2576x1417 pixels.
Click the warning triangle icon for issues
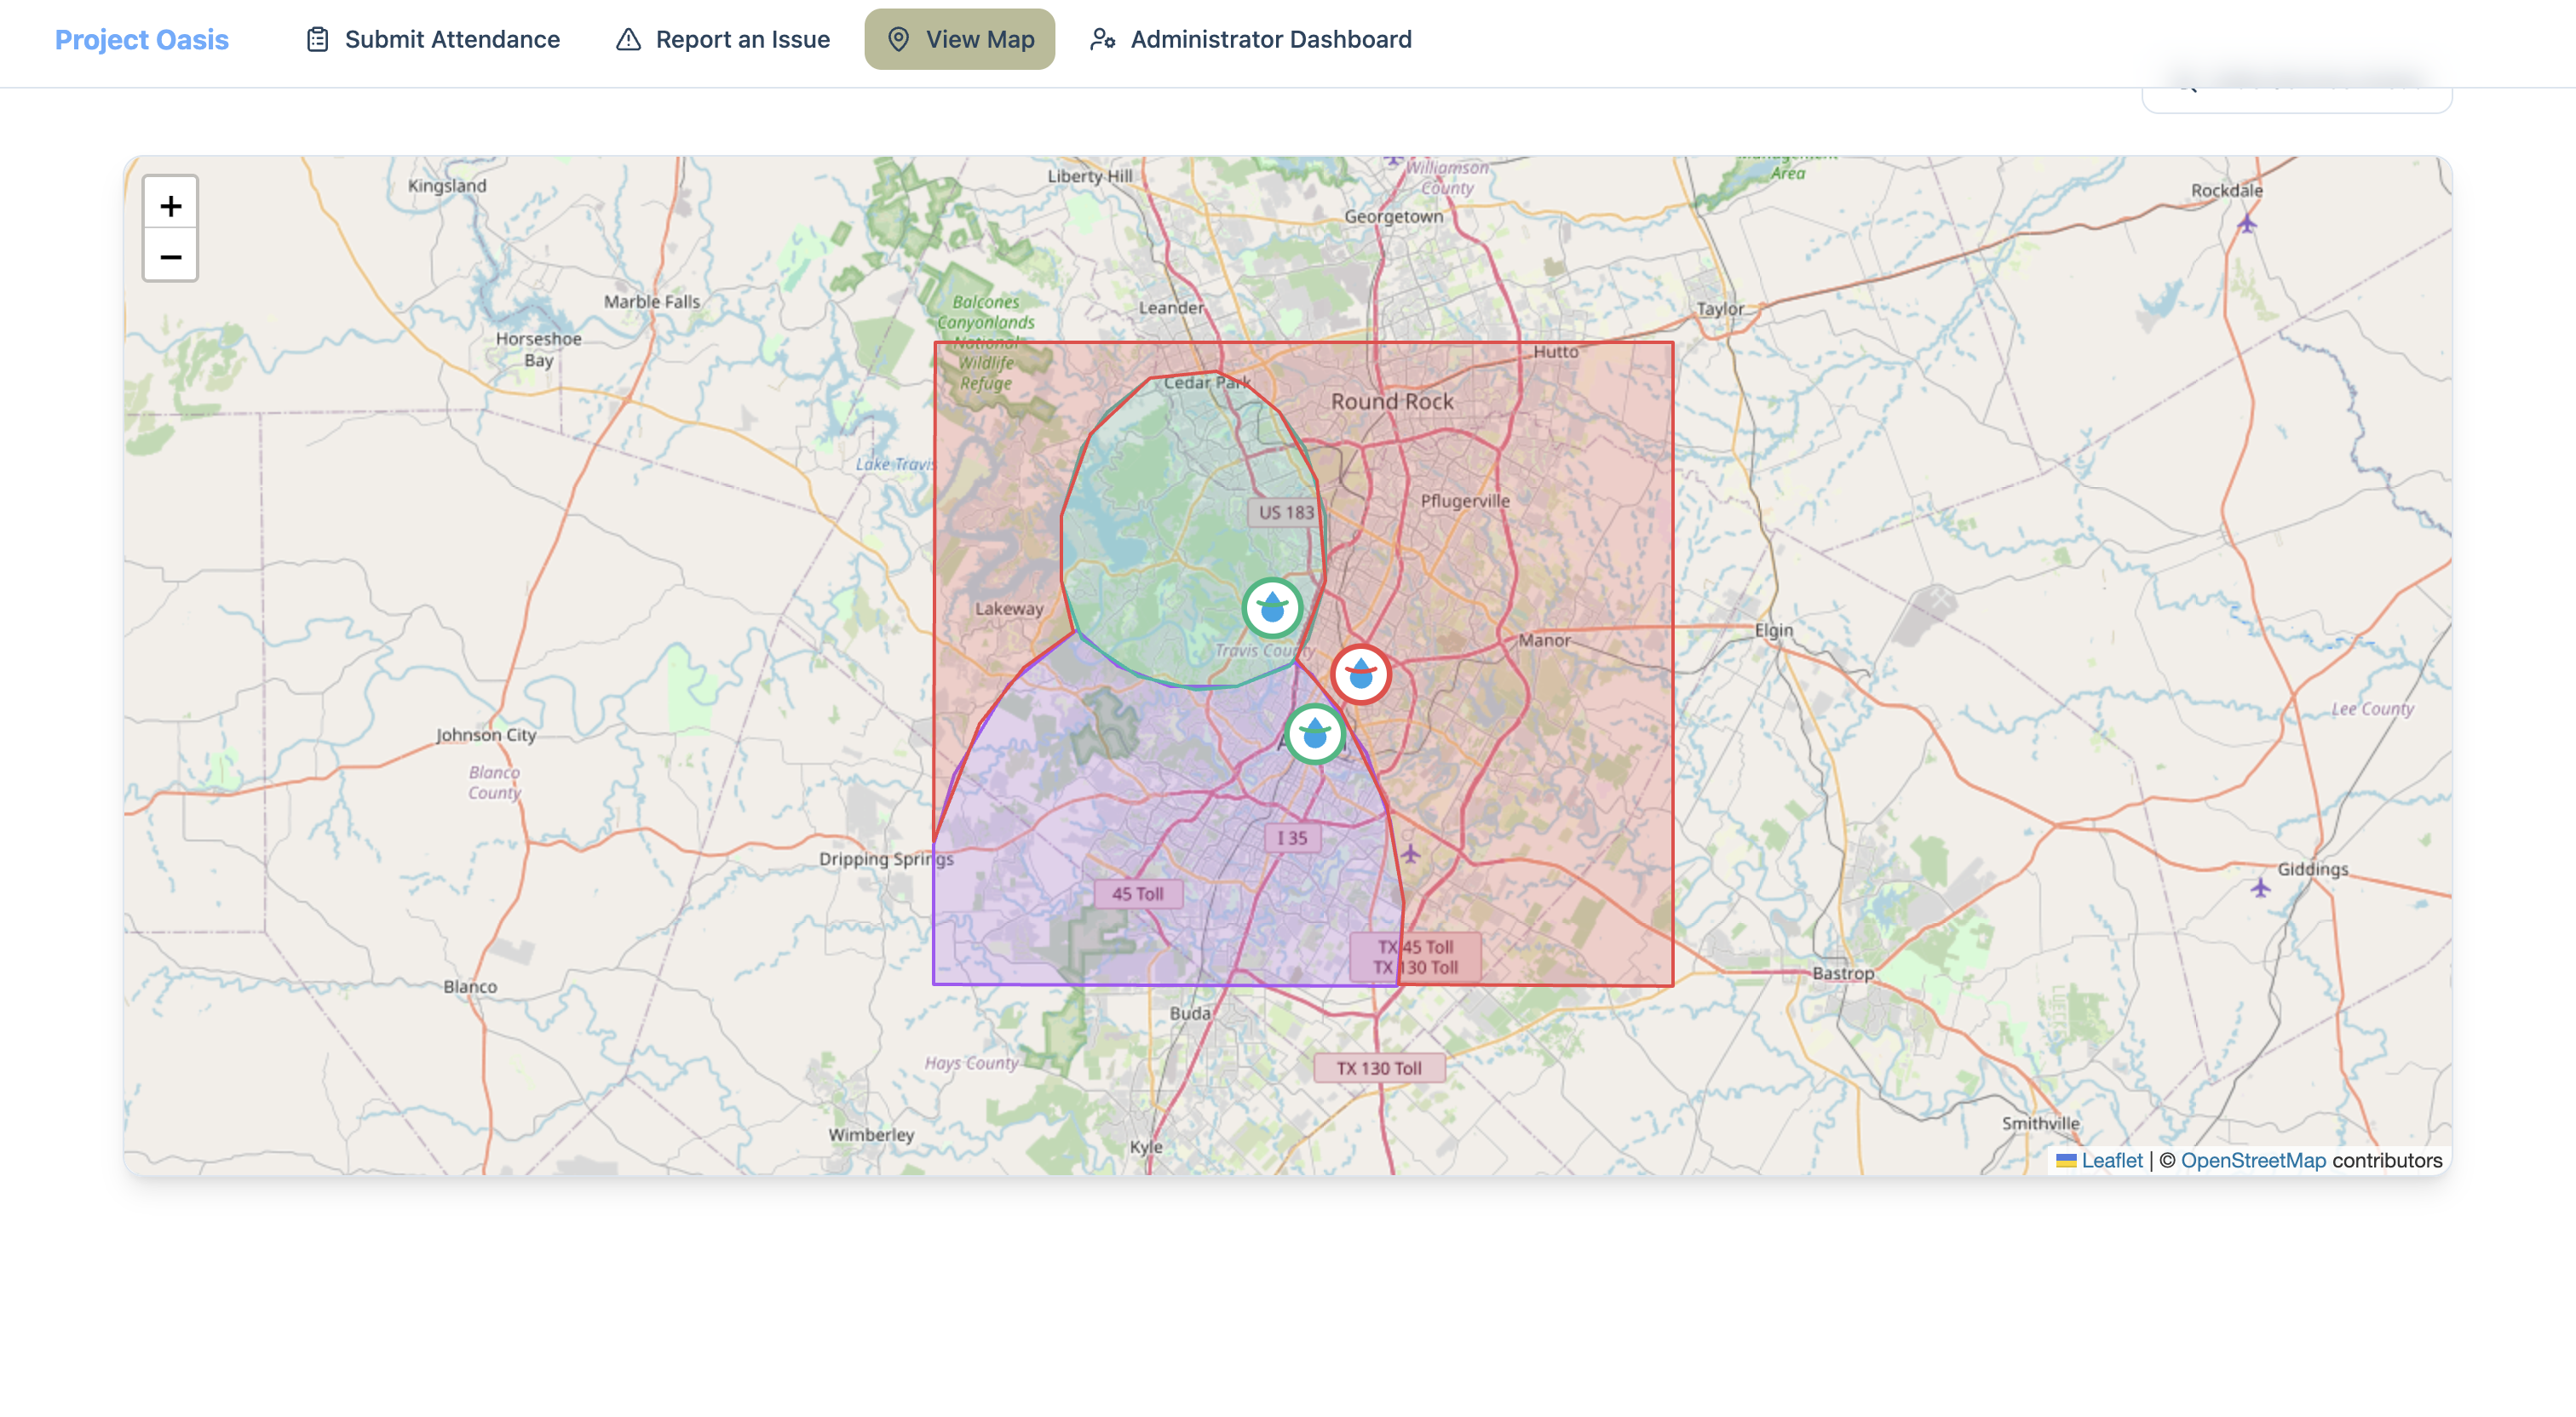click(x=628, y=39)
